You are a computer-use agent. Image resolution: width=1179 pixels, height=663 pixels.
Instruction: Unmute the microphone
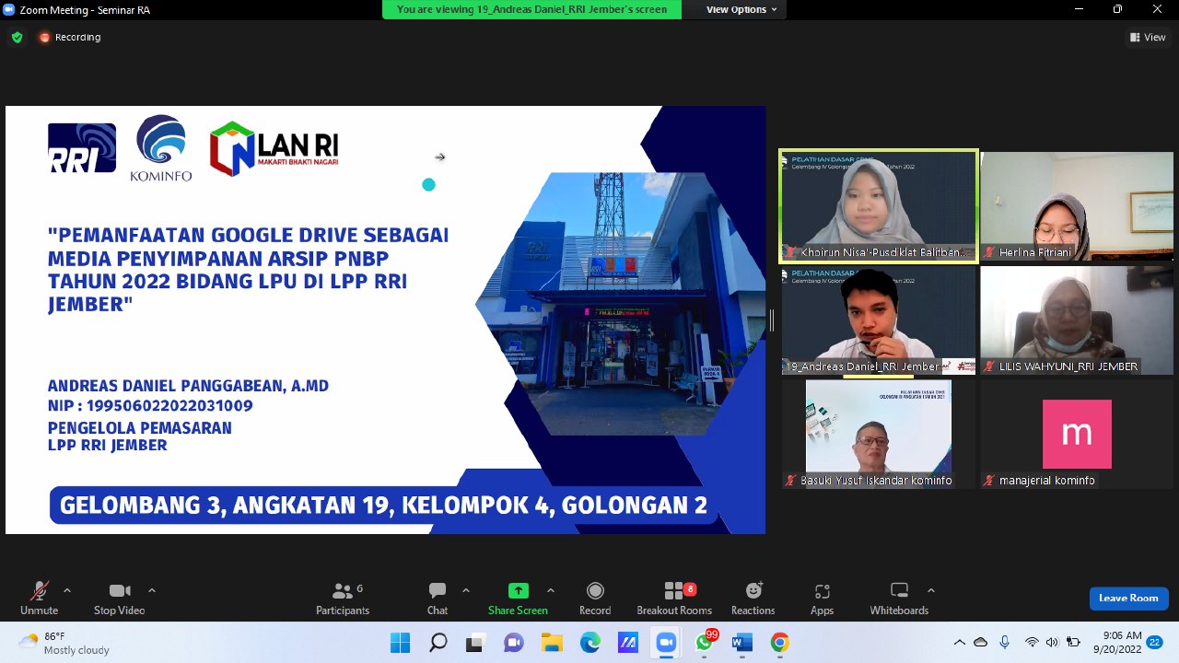39,599
